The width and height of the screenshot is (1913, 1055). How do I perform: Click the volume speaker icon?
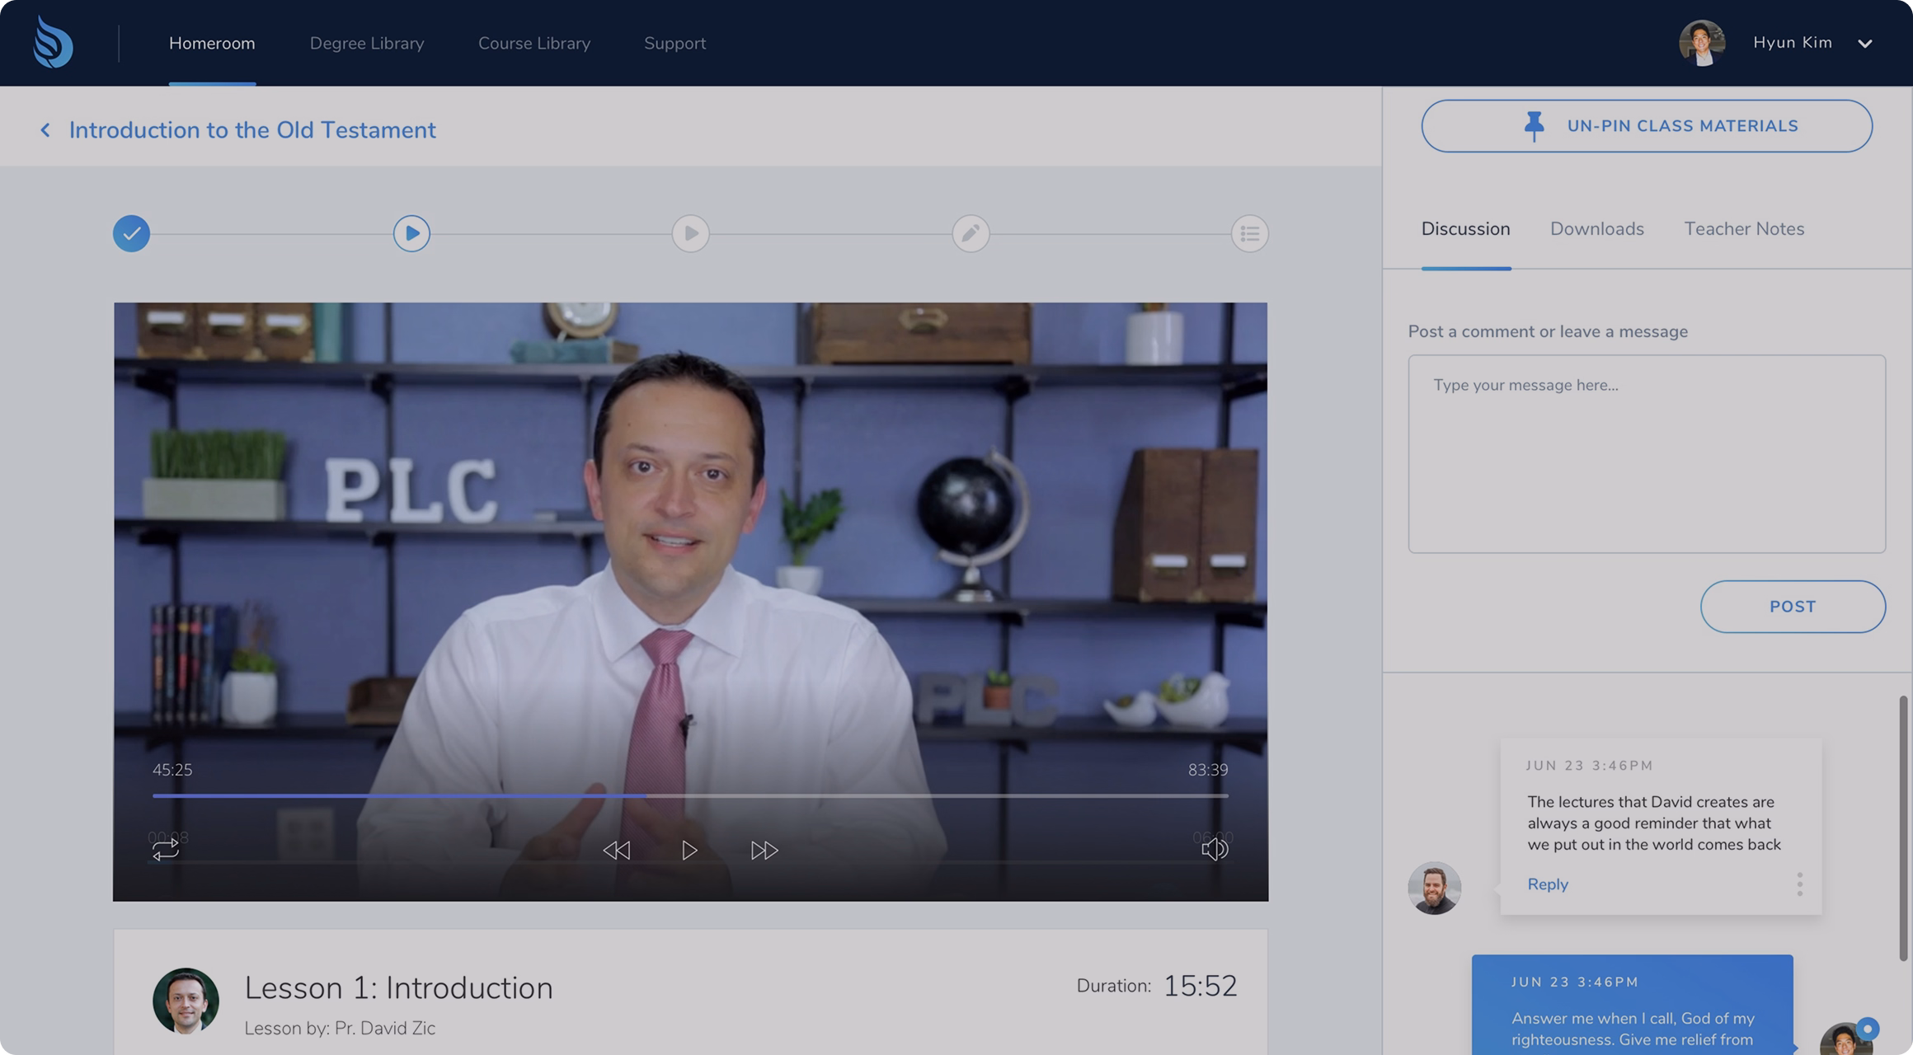pos(1215,849)
